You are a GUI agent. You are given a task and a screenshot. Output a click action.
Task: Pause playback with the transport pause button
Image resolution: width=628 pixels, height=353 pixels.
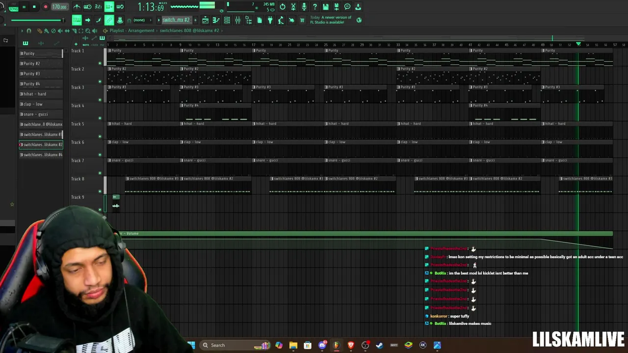[24, 7]
